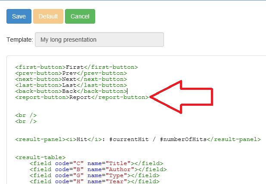
Task: Click the last-button code line
Action: (71, 85)
